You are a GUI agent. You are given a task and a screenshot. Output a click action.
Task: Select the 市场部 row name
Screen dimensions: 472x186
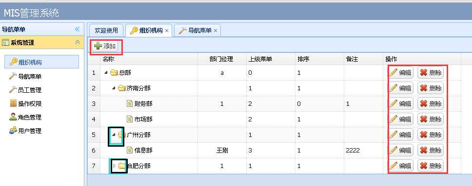coord(143,119)
